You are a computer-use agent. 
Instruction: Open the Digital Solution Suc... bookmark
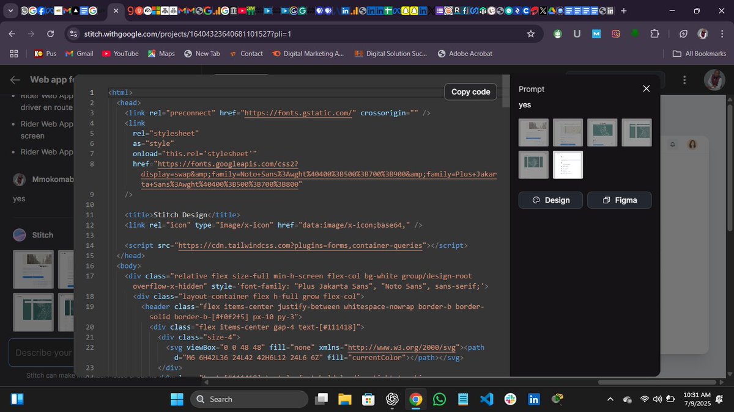coord(390,54)
